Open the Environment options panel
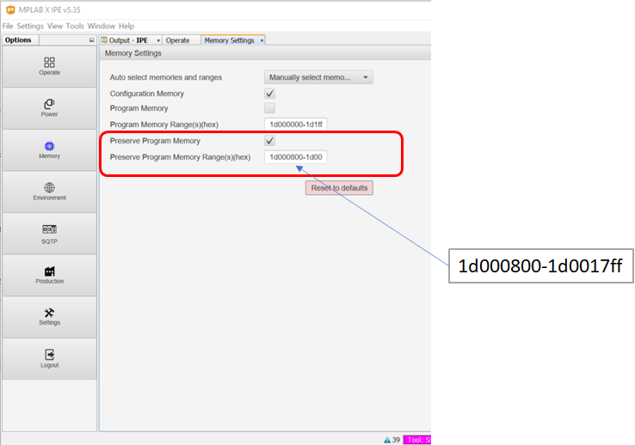Screen dimensions: 635x445 (x=49, y=192)
